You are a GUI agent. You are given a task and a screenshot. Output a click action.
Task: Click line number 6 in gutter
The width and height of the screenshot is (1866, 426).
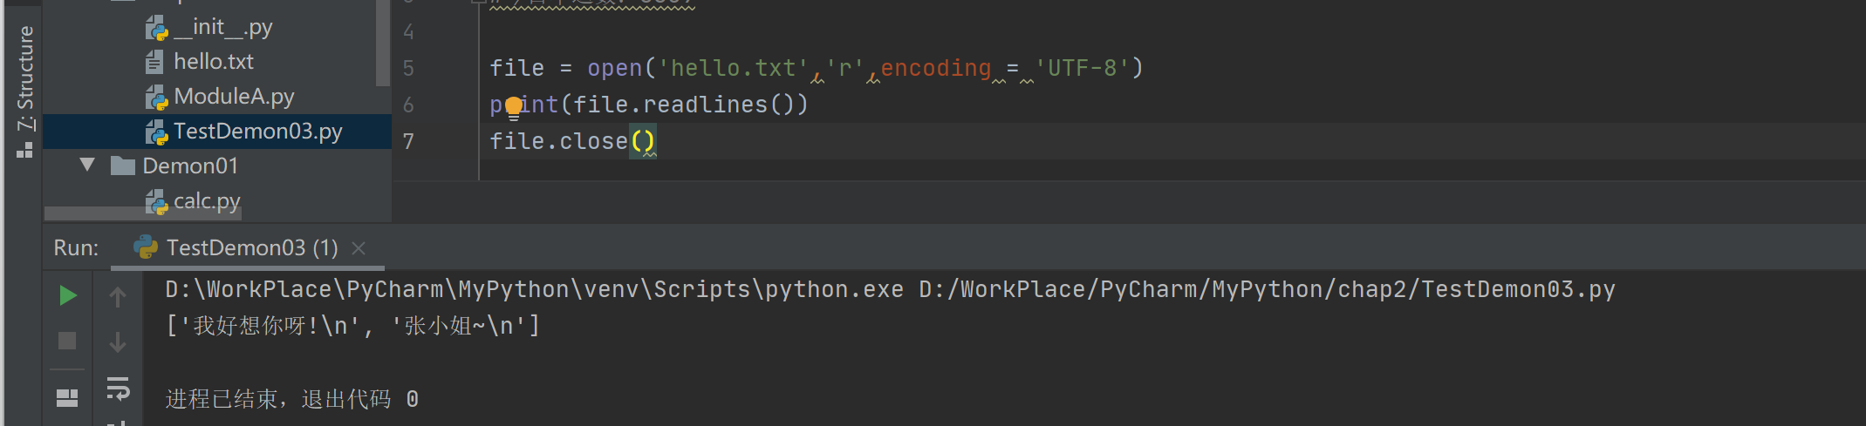(408, 105)
